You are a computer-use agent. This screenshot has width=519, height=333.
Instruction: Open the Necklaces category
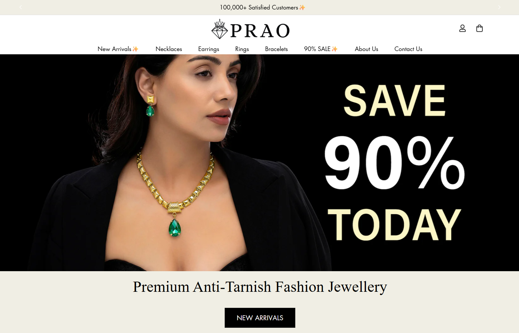tap(169, 49)
